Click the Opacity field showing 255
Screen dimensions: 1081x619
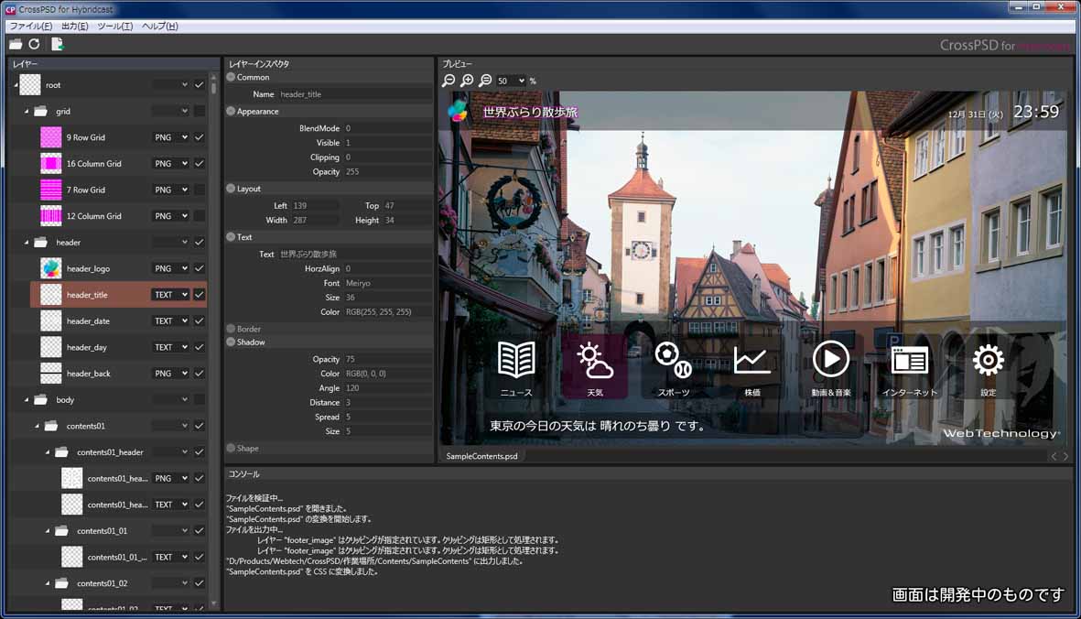386,171
